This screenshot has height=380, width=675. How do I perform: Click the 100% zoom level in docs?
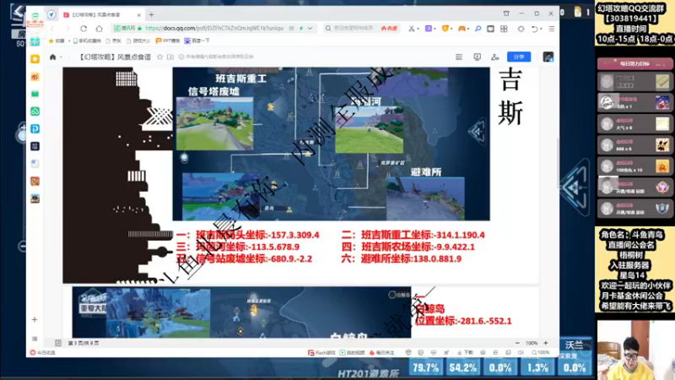(x=532, y=343)
